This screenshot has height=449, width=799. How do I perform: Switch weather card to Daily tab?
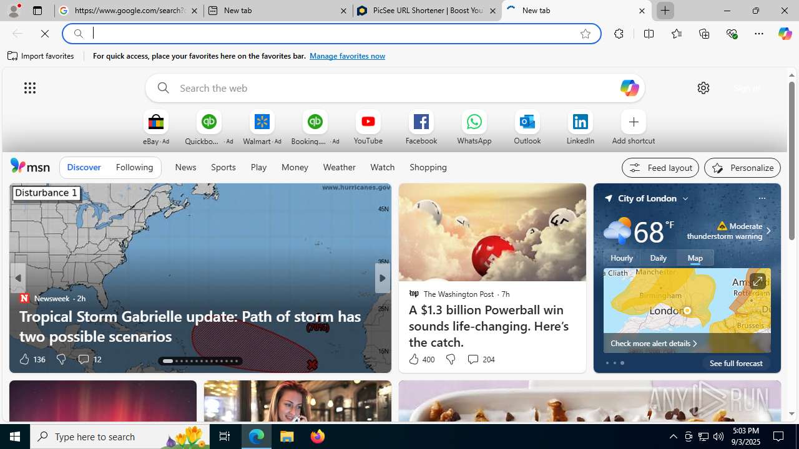[x=659, y=258]
